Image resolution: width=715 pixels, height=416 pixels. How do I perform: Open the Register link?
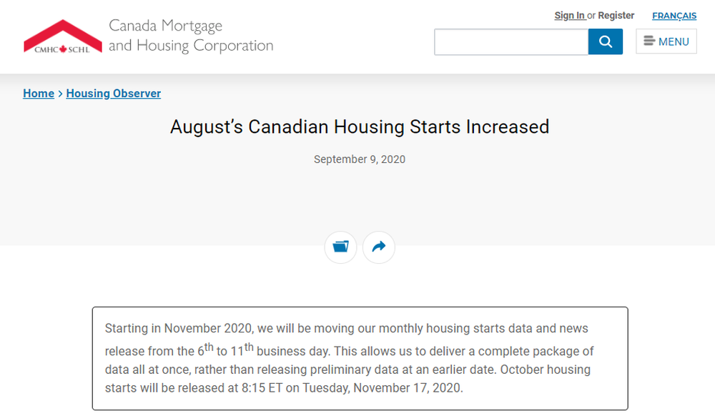click(x=616, y=16)
